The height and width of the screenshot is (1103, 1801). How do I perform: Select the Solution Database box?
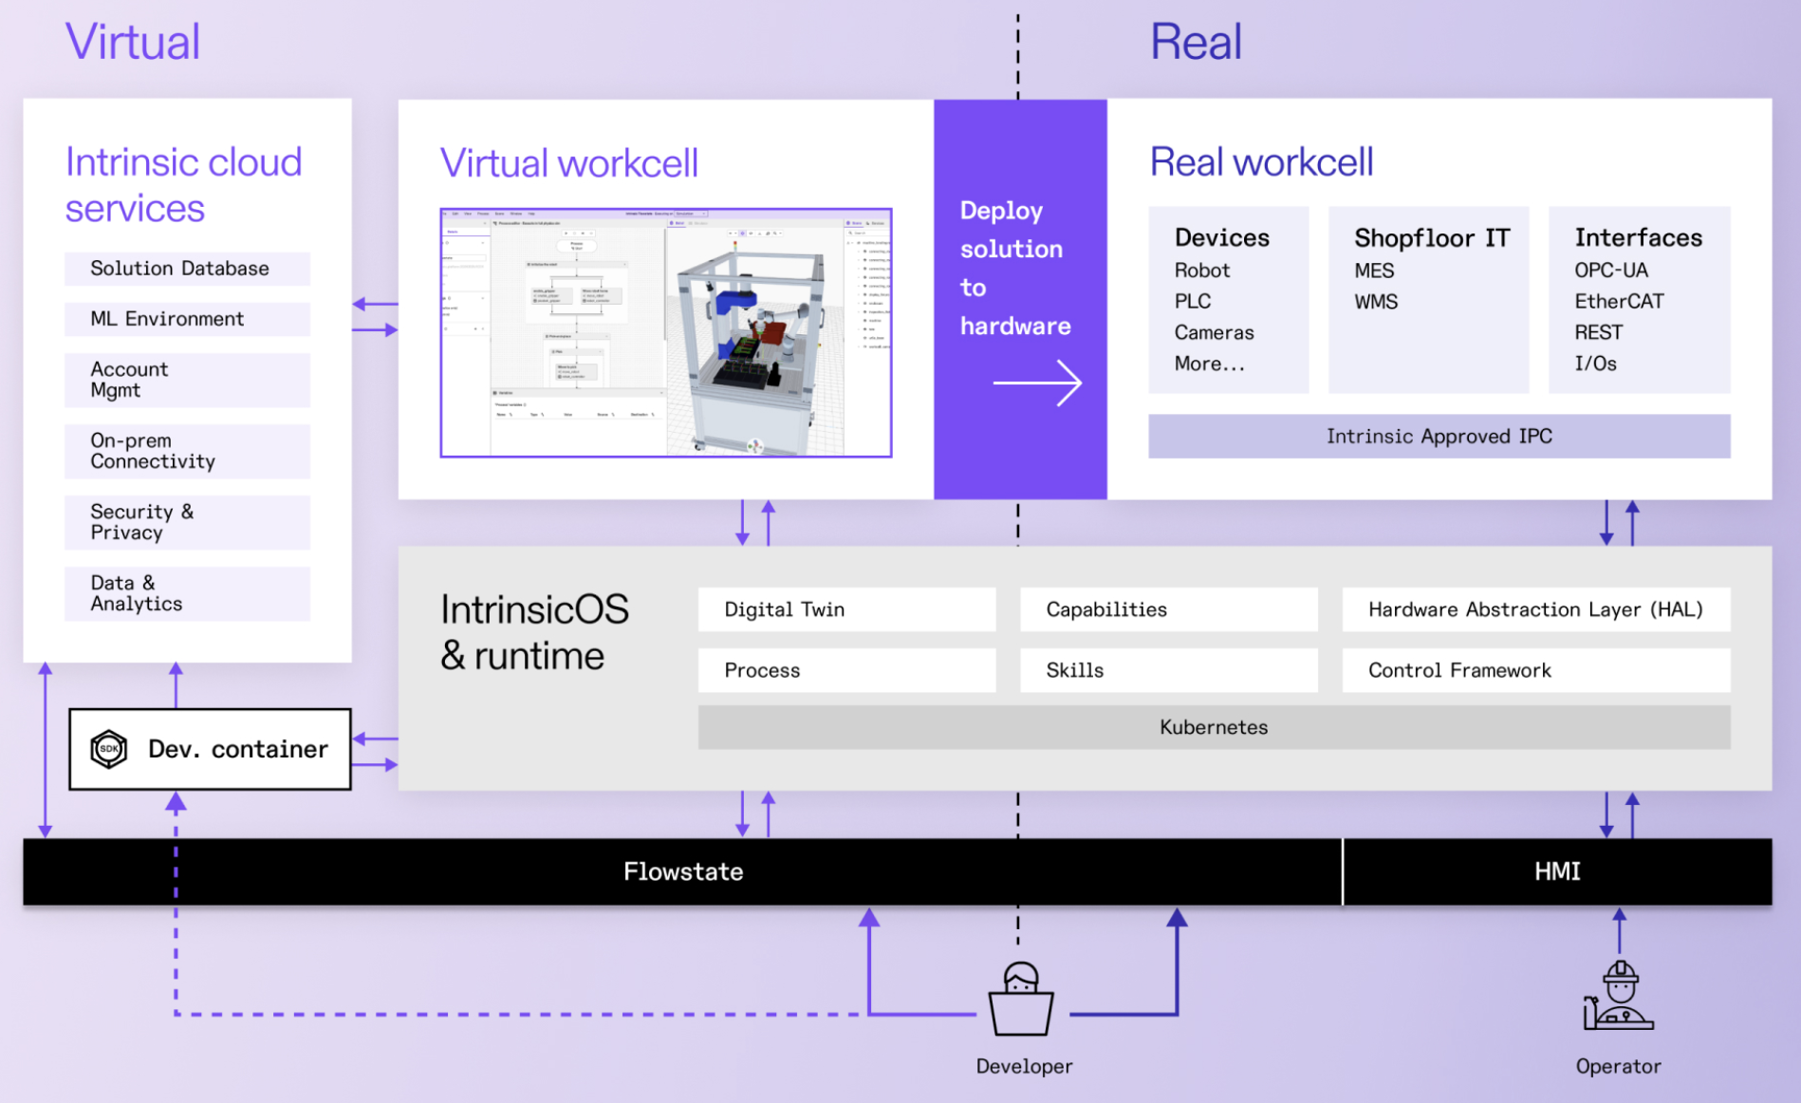pyautogui.click(x=187, y=269)
